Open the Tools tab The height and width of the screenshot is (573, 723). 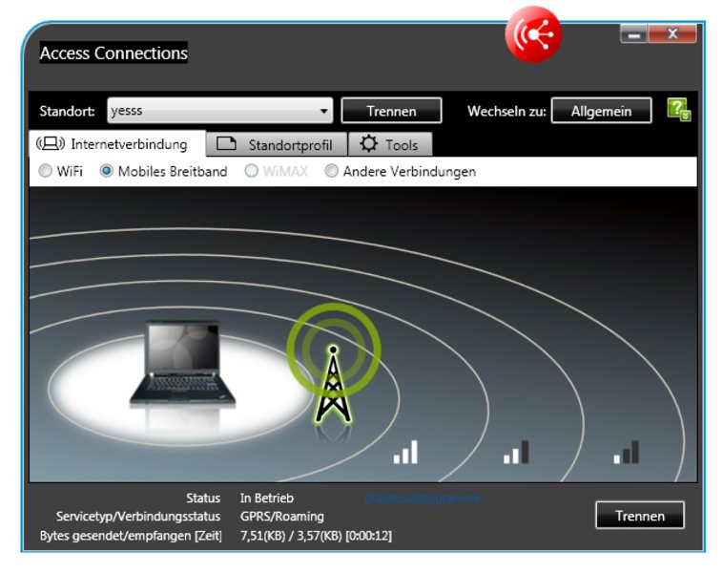(390, 144)
